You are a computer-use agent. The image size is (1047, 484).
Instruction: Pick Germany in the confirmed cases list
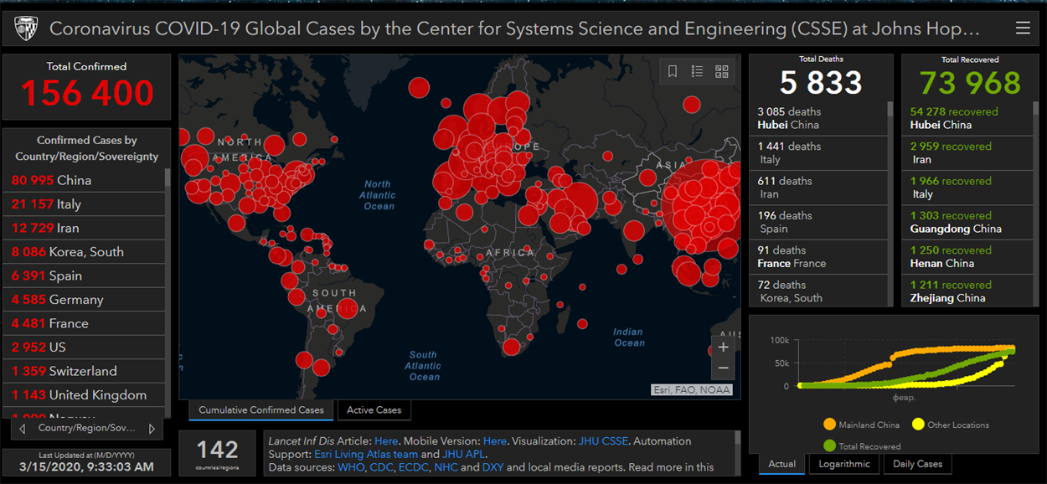84,300
